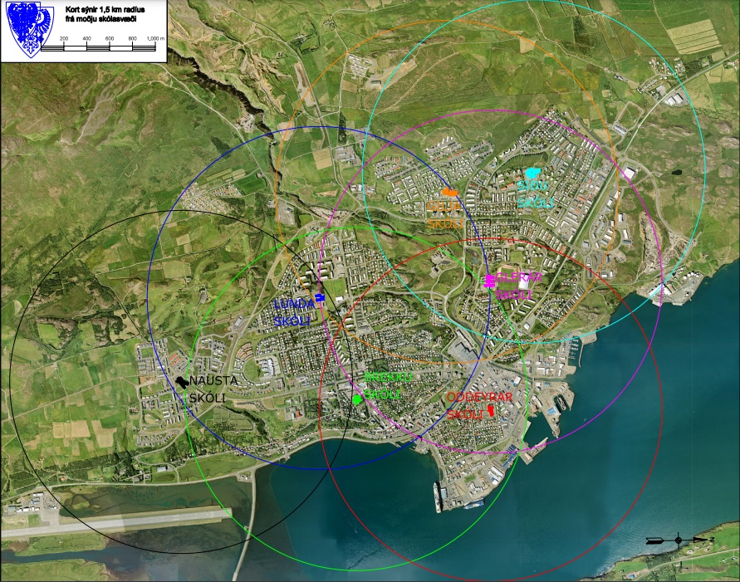Click the red Oddeyrarskóli school marker
This screenshot has width=740, height=582.
[491, 410]
